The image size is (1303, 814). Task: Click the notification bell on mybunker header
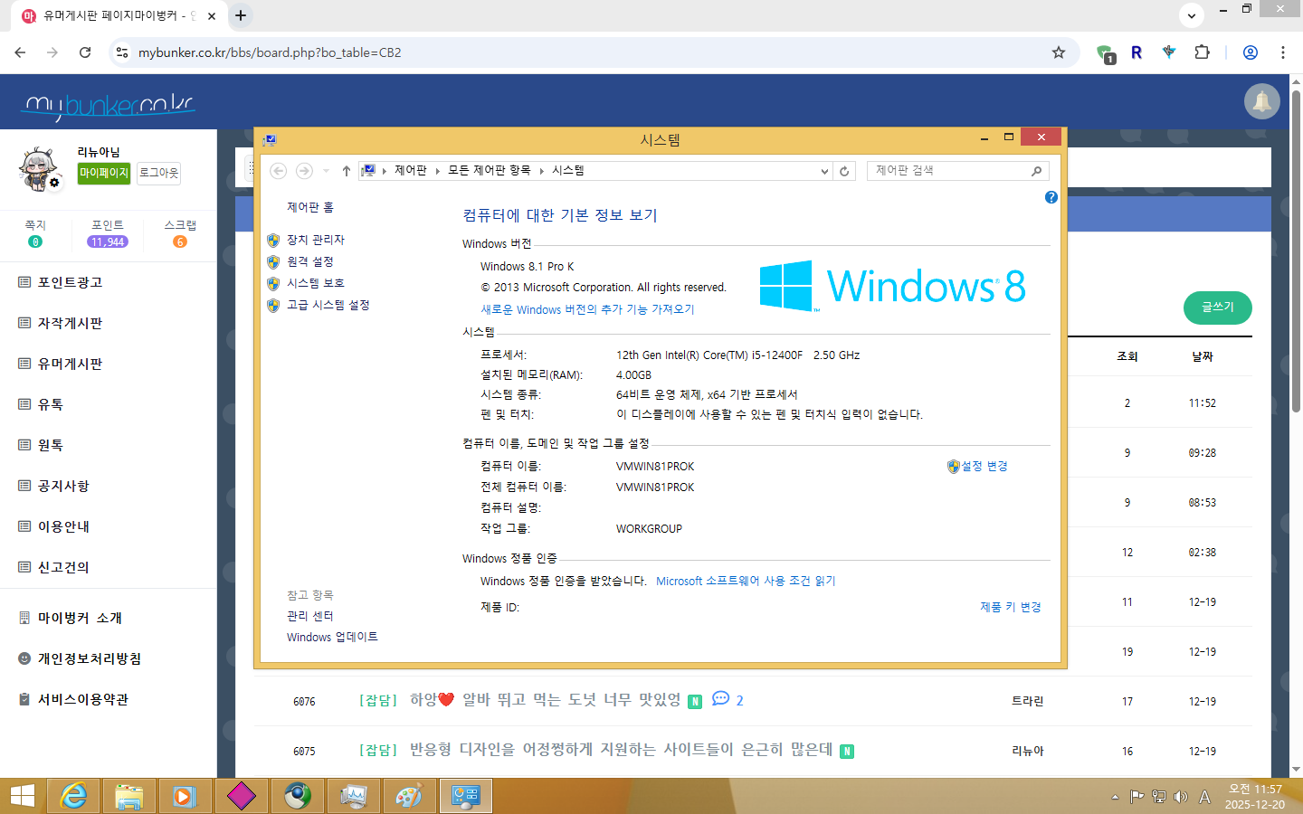[1261, 101]
